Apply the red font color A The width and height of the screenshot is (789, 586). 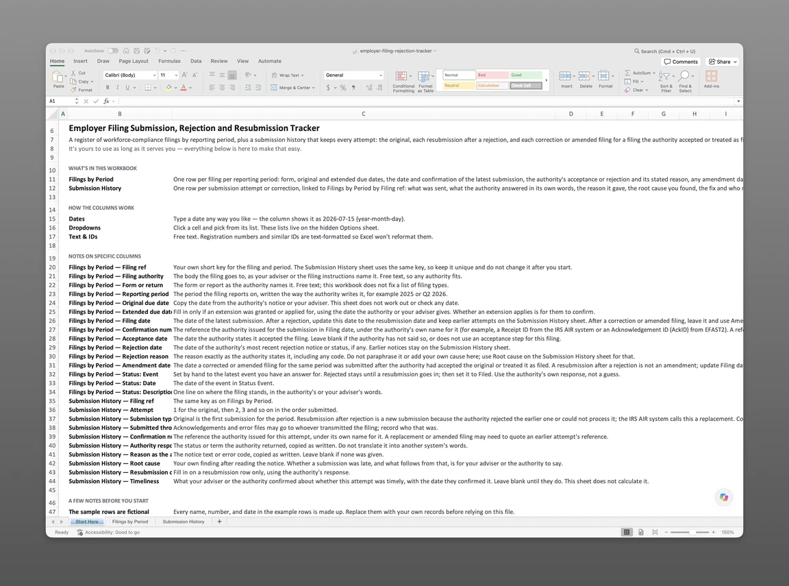[x=184, y=88]
